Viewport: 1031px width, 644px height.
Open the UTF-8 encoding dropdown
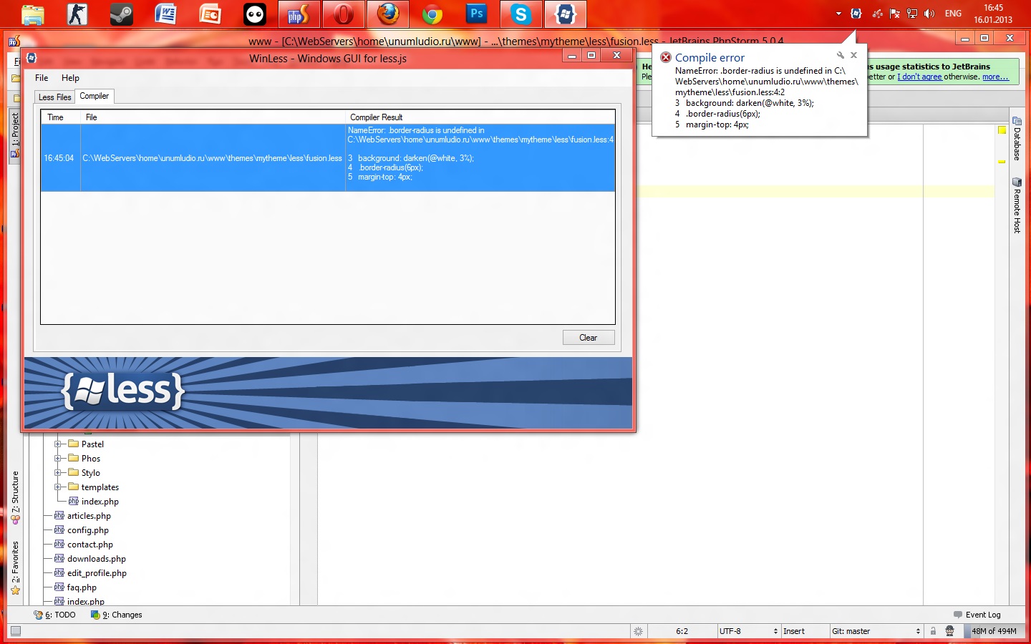(x=748, y=631)
